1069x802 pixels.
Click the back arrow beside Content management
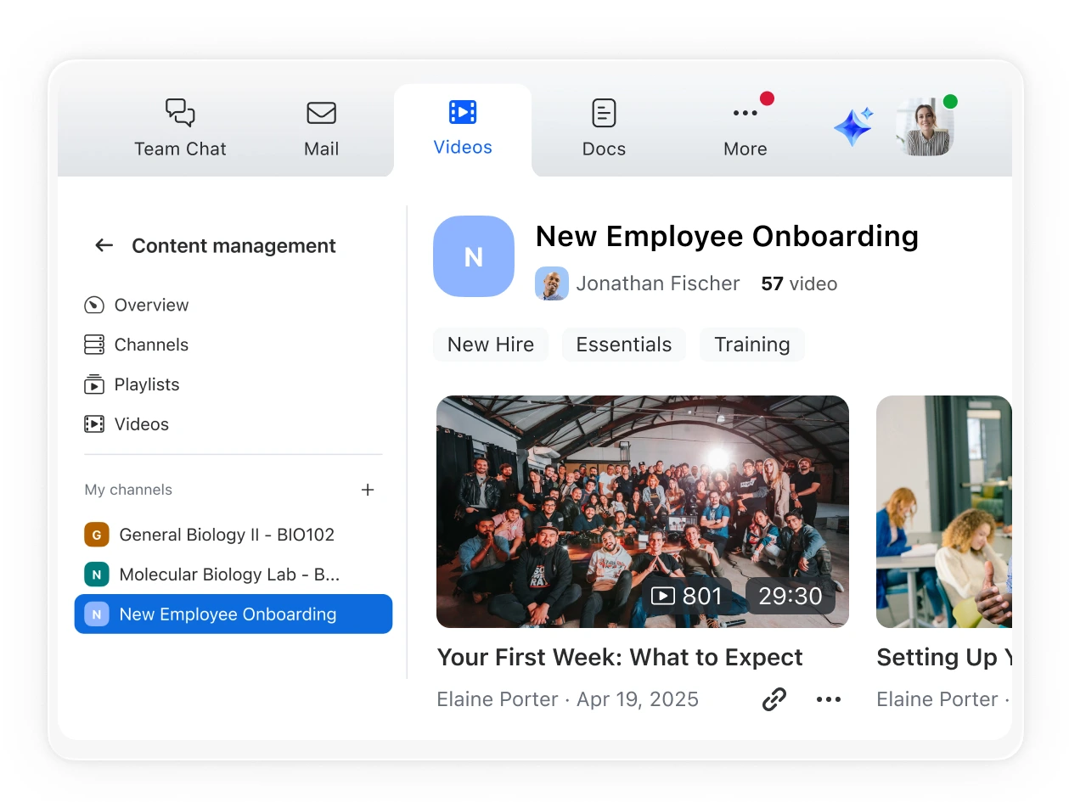[x=104, y=246]
